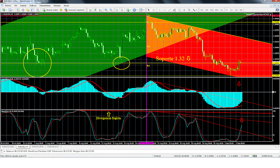Switch chart to candlesticks icon
Screen dimensions: 280x168
(x=95, y=10)
